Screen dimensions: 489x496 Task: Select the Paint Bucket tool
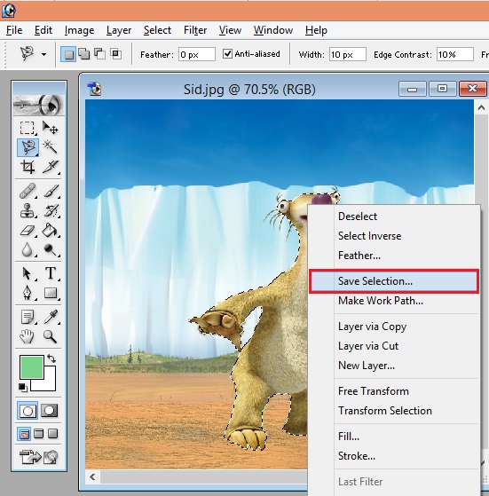click(x=50, y=230)
